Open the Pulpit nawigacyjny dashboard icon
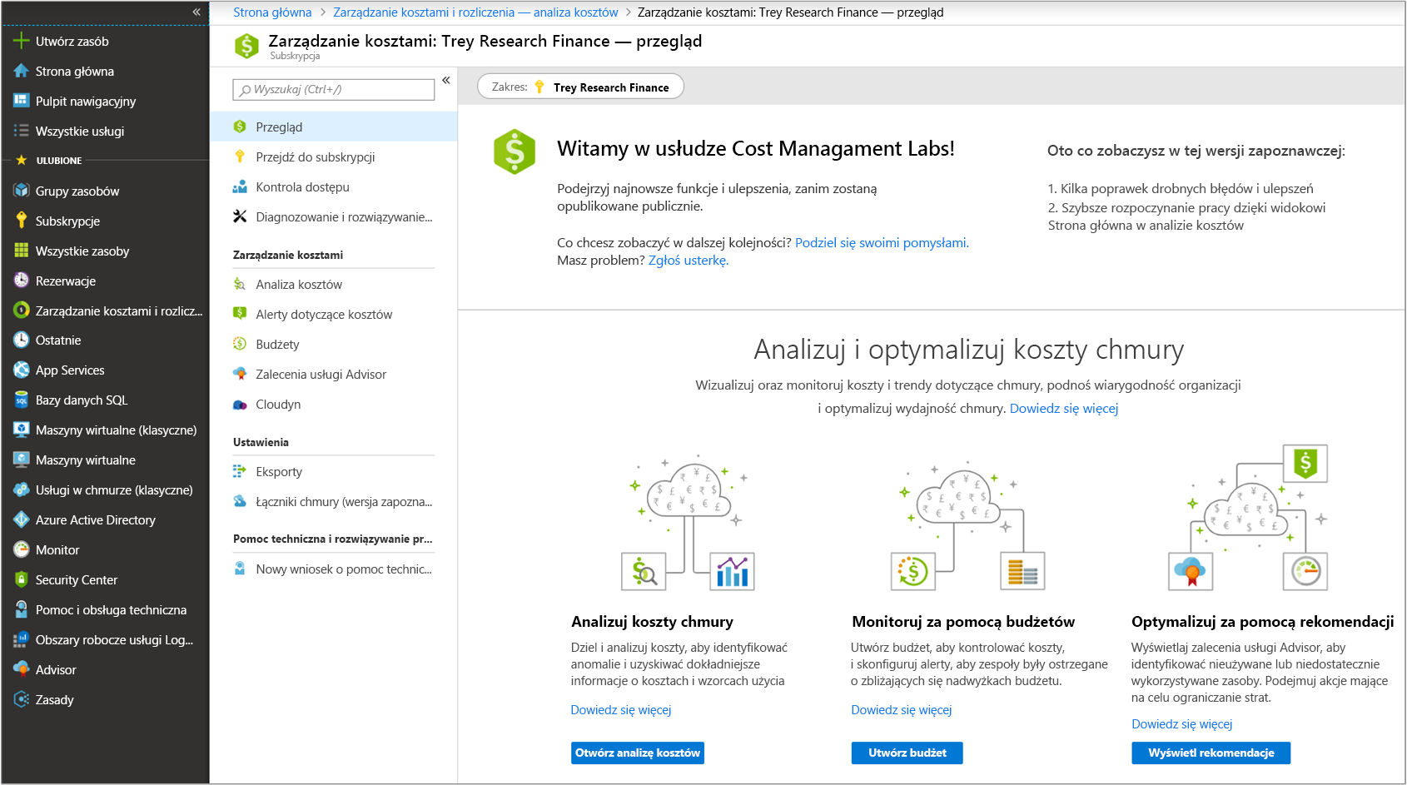Screen dimensions: 1407x785 (22, 101)
